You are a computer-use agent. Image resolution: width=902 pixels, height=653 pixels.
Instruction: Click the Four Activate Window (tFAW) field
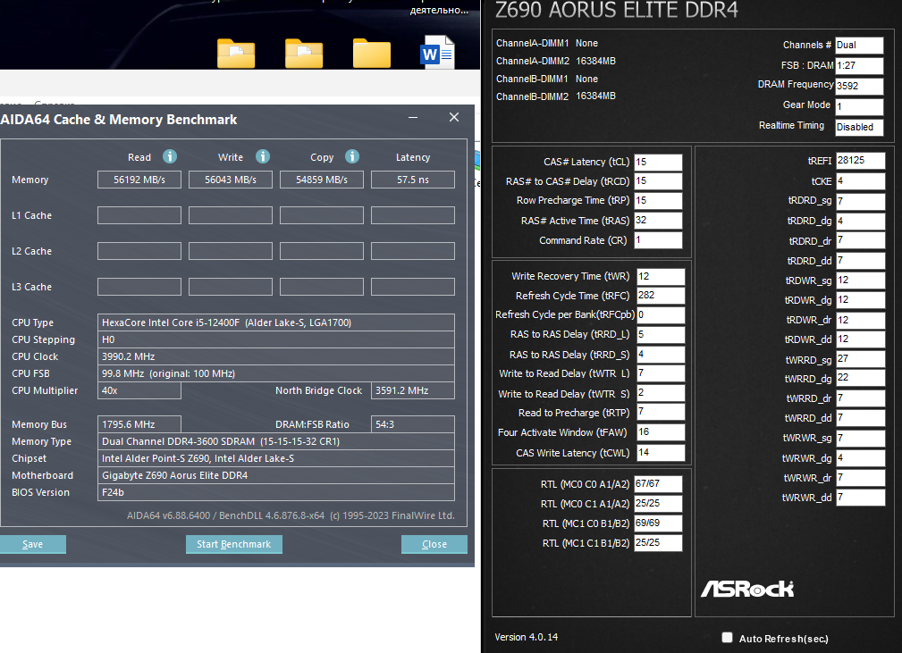point(661,432)
